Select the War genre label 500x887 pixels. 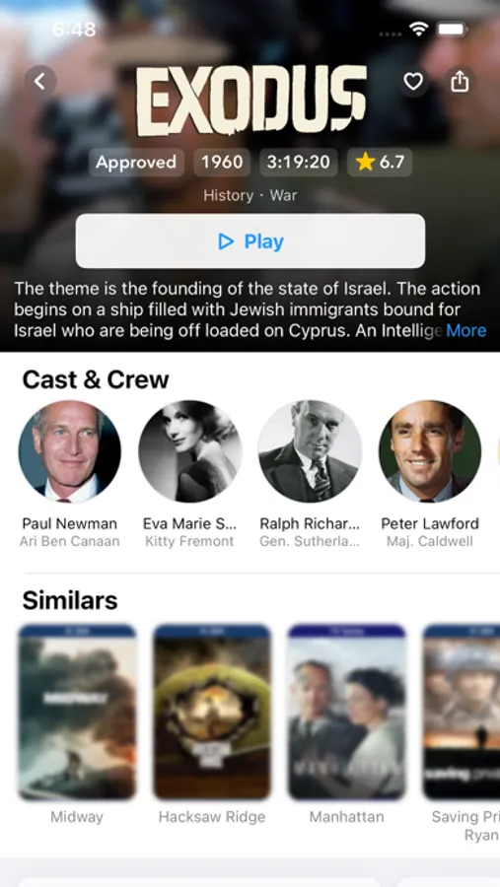tap(283, 196)
